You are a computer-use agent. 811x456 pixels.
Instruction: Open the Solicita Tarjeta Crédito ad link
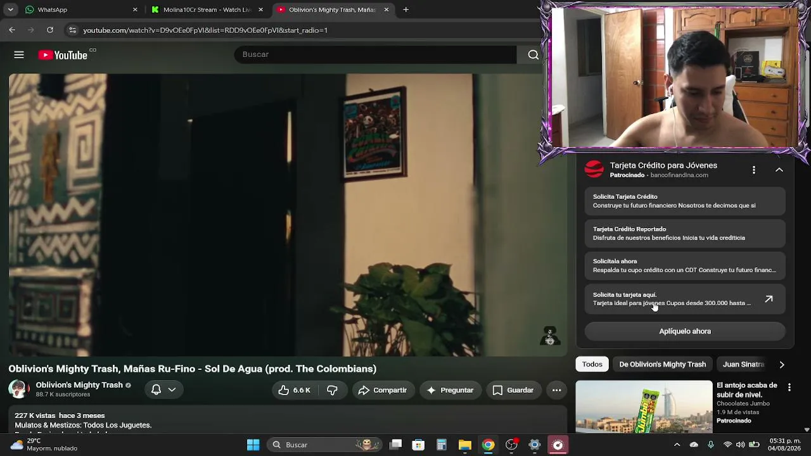(x=685, y=201)
